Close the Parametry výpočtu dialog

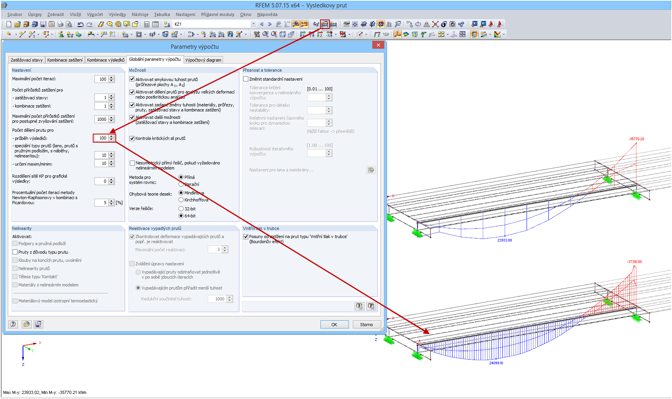tap(378, 45)
